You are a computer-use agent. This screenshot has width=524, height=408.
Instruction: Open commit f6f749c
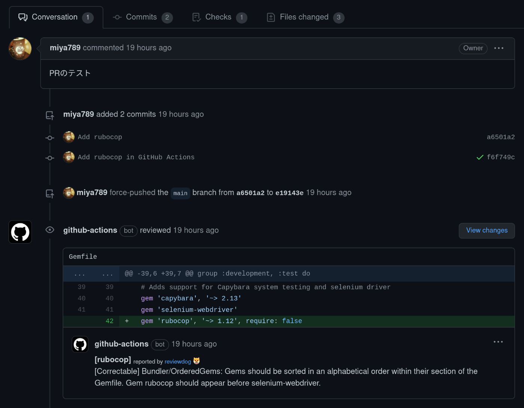pyautogui.click(x=501, y=157)
